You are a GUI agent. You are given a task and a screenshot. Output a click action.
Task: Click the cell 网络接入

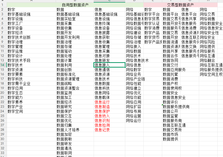pos(134,47)
